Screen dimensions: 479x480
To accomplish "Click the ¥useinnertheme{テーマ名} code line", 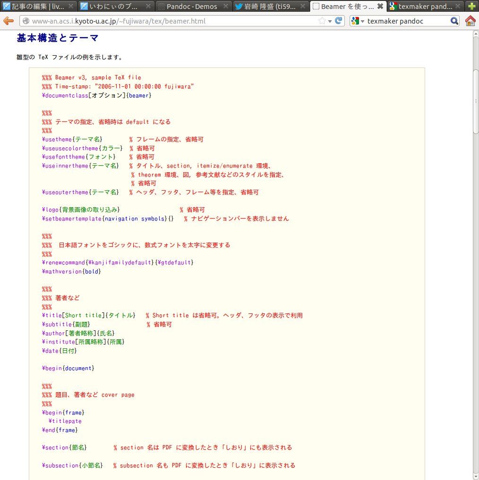I will (157, 166).
